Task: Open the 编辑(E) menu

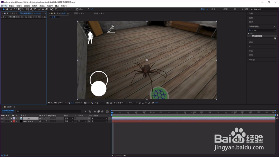Action: coord(11,6)
